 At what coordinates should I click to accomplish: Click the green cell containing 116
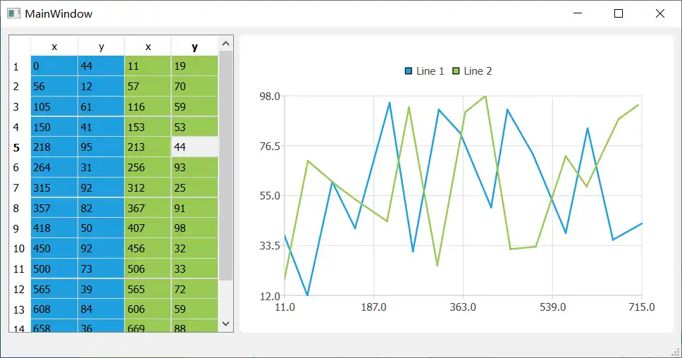147,107
